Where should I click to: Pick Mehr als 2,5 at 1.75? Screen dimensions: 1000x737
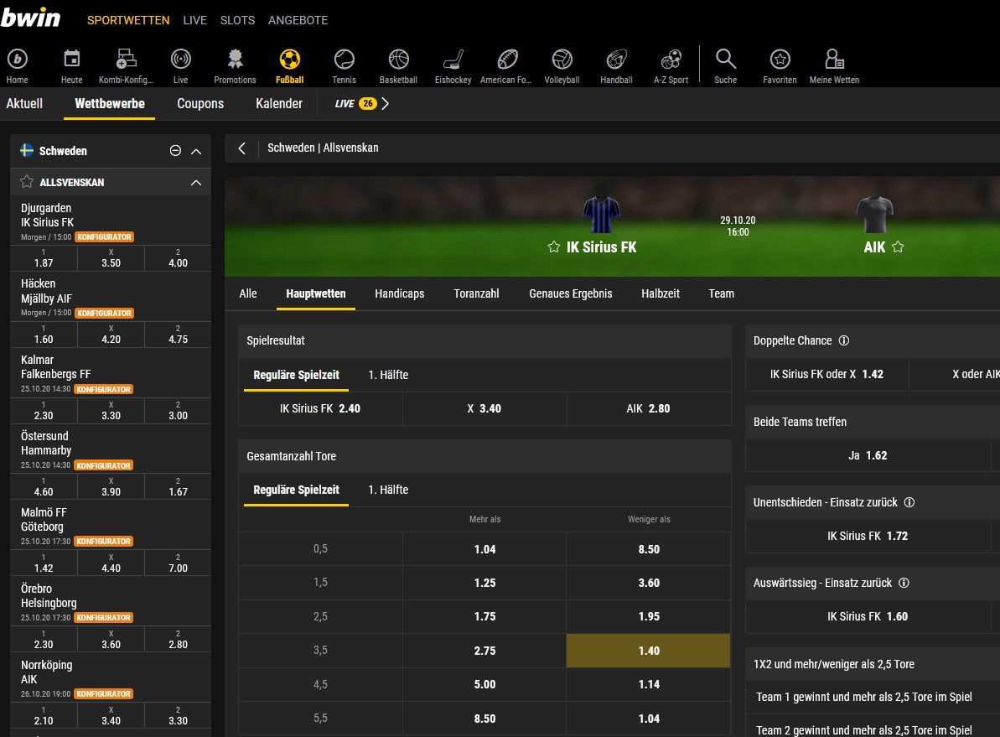pyautogui.click(x=484, y=616)
